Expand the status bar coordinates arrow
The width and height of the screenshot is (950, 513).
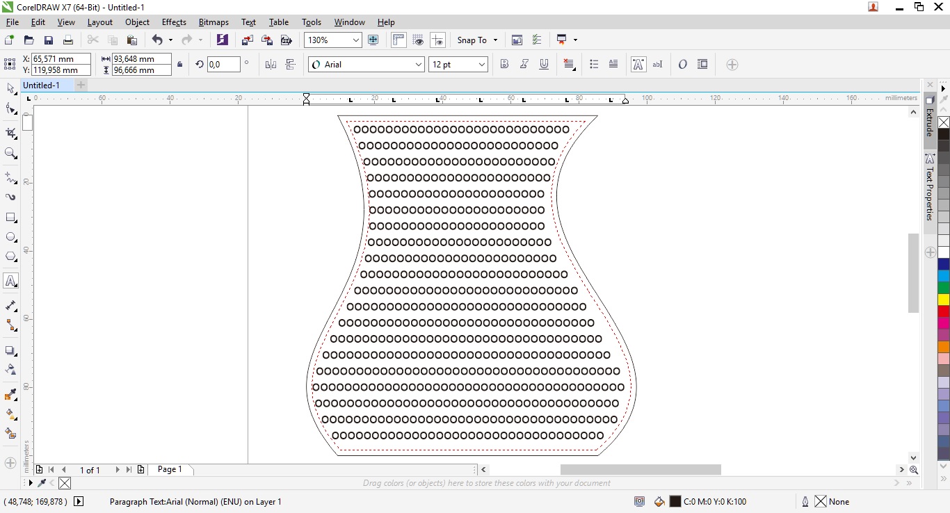(79, 501)
